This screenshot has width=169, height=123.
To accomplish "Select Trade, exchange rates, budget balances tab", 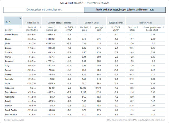I will (x=125, y=10).
